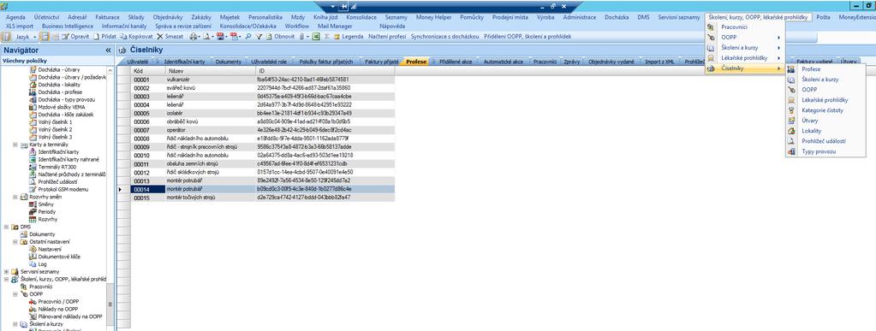This screenshot has height=331, width=876.
Task: Open the Fakturace menu
Action: pyautogui.click(x=107, y=17)
